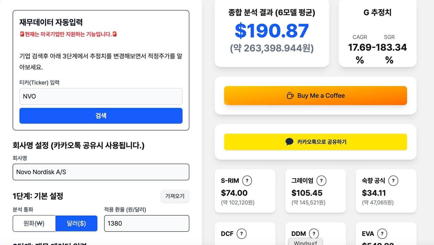Viewport: 434px width, 245px height.
Task: Click the 그레이엄 question mark help icon
Action: click(321, 181)
